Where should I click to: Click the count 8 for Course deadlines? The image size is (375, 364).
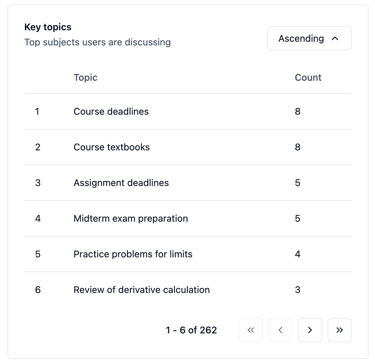click(x=298, y=111)
